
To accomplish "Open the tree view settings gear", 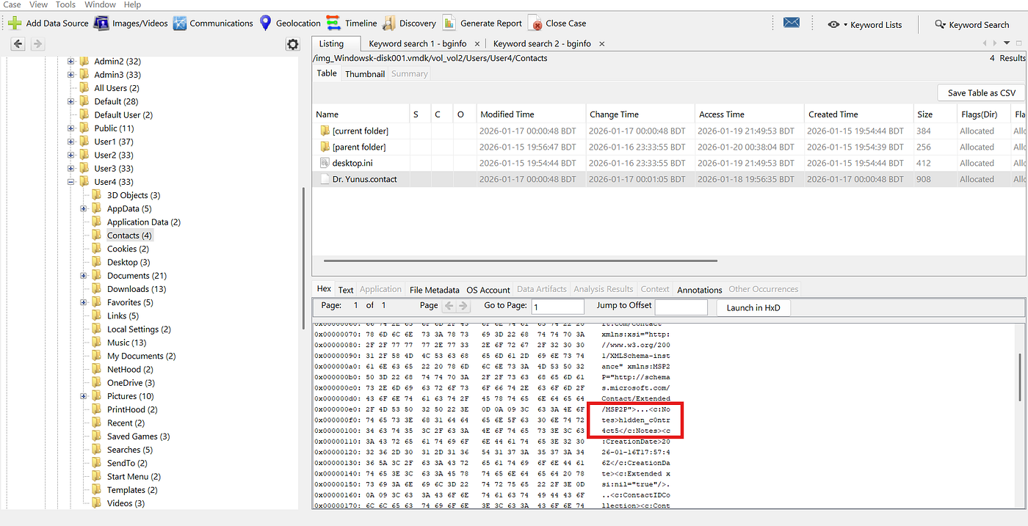I will click(x=293, y=45).
